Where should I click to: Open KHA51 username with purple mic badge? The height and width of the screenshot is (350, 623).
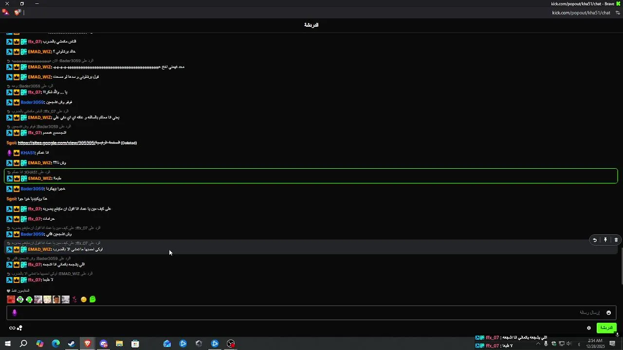click(x=28, y=153)
